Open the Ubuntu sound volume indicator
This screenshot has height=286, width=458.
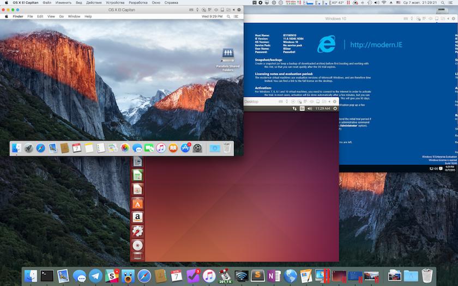click(x=310, y=108)
